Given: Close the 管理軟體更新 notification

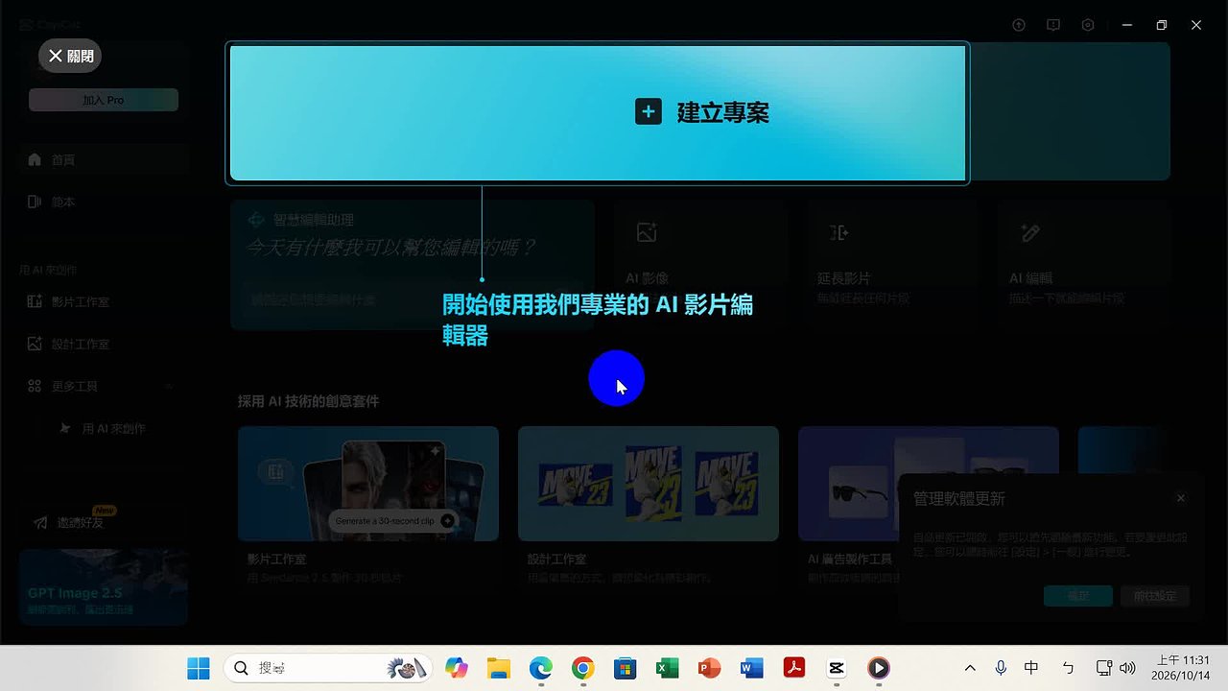Looking at the screenshot, I should [x=1181, y=498].
